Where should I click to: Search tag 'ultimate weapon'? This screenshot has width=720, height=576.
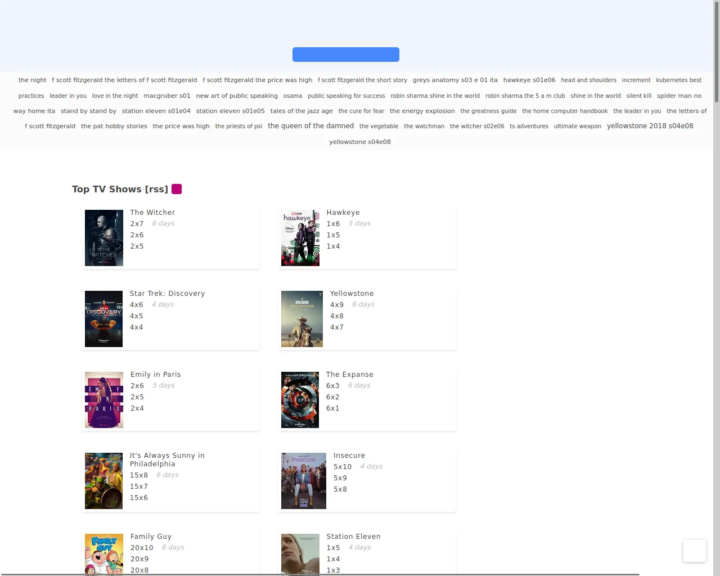(577, 126)
